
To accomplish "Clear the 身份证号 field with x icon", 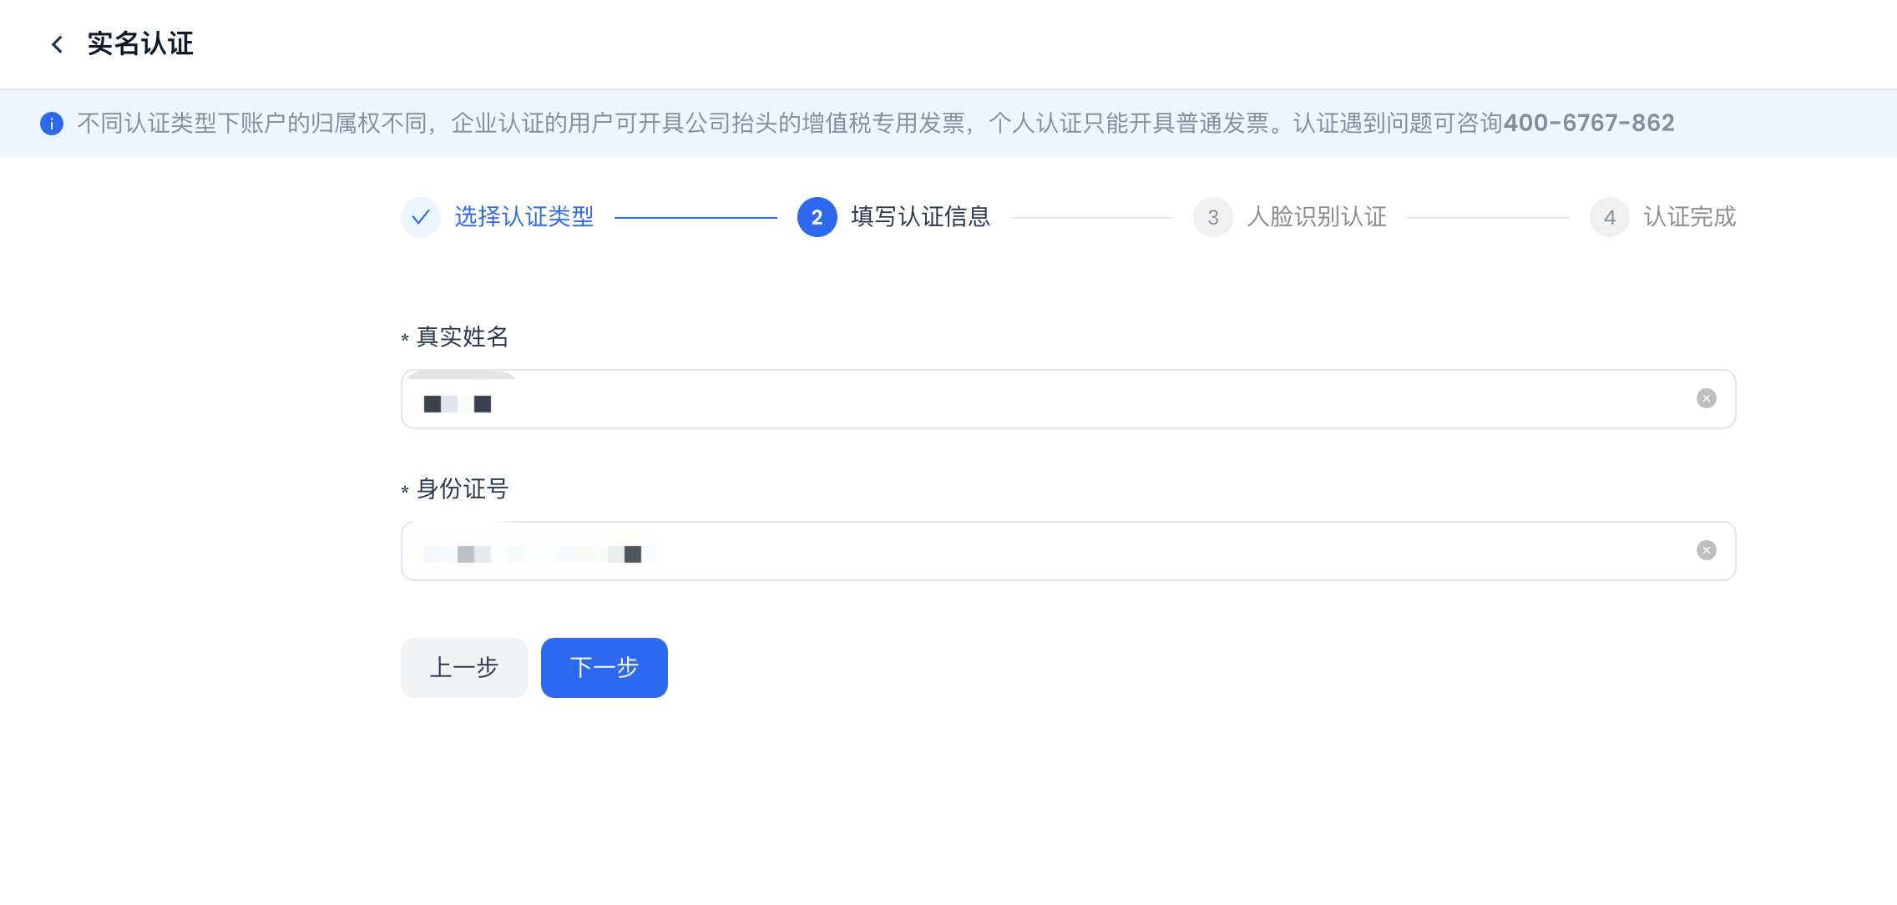I will (x=1706, y=550).
